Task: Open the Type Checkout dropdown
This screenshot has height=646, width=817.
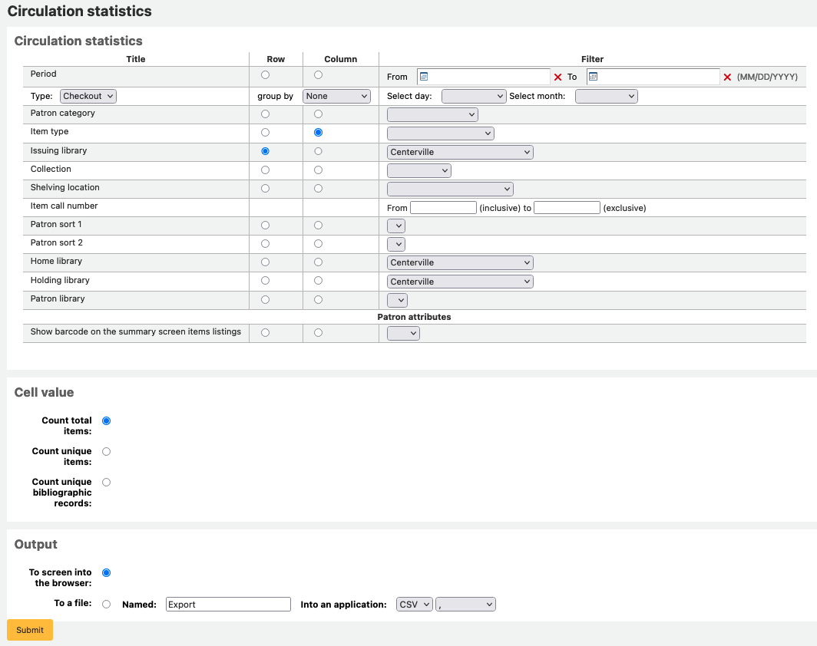Action: pyautogui.click(x=87, y=96)
